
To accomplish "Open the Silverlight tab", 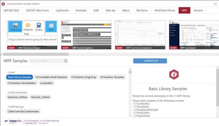I will (x=81, y=10).
